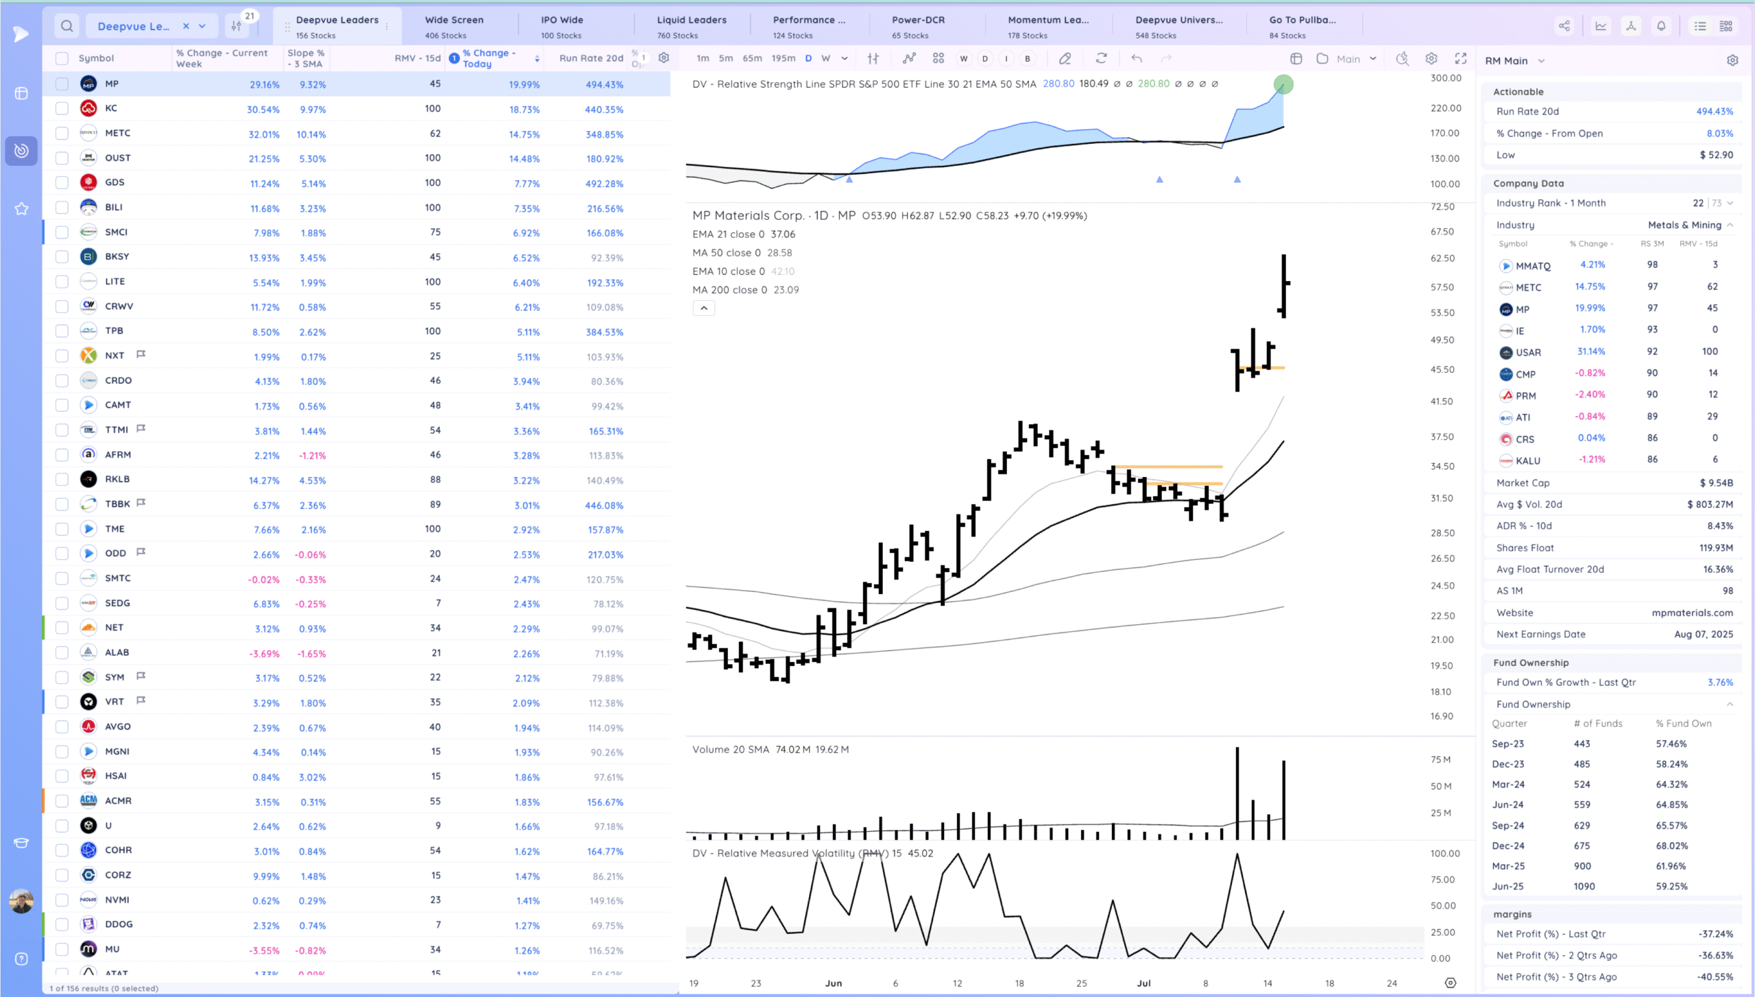The image size is (1755, 997).
Task: Switch to the Liquid Leaders tab
Action: 691,26
